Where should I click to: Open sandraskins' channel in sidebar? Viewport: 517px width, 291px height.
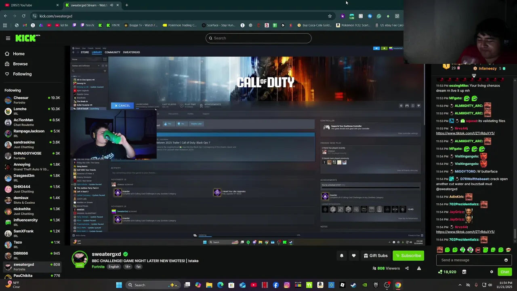point(32,145)
